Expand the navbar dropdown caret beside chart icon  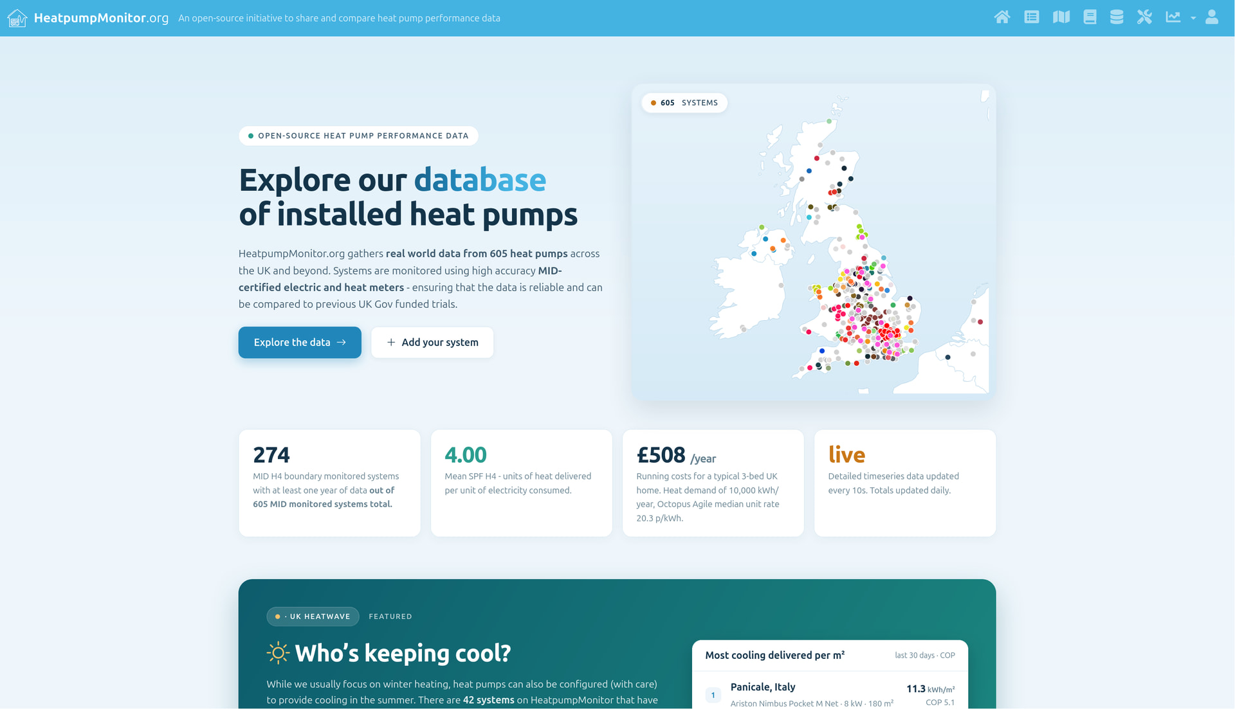[1193, 18]
